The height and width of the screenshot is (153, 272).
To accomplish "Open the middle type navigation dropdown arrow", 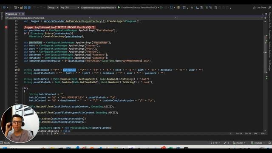I will [x=176, y=18].
